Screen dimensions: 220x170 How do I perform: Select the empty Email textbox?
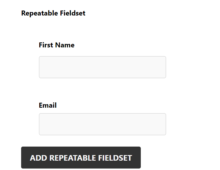(x=102, y=124)
